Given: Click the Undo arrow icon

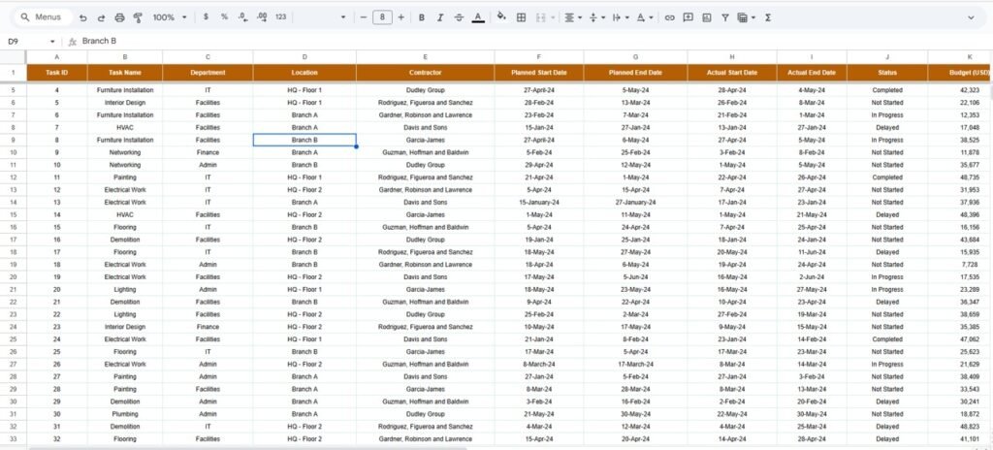Looking at the screenshot, I should pyautogui.click(x=83, y=17).
